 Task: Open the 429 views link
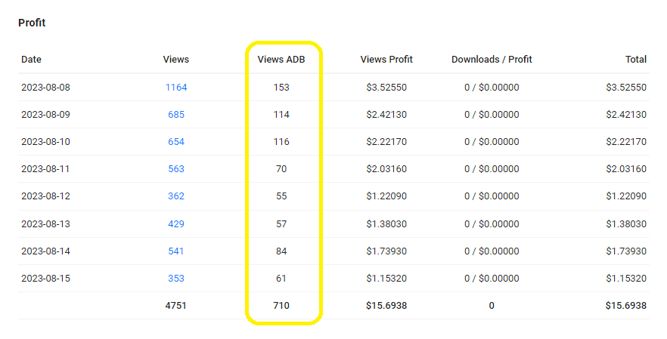tap(176, 224)
